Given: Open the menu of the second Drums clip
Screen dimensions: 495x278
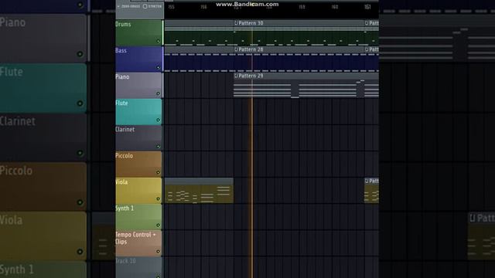Looking at the screenshot, I should click(367, 23).
